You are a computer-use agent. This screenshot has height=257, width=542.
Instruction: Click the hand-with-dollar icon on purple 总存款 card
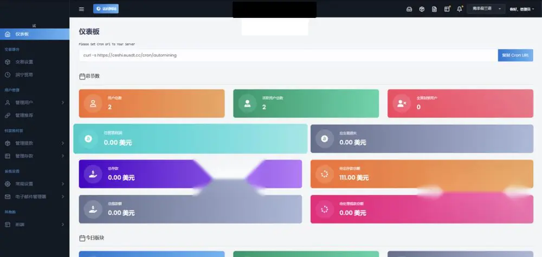[x=93, y=174]
